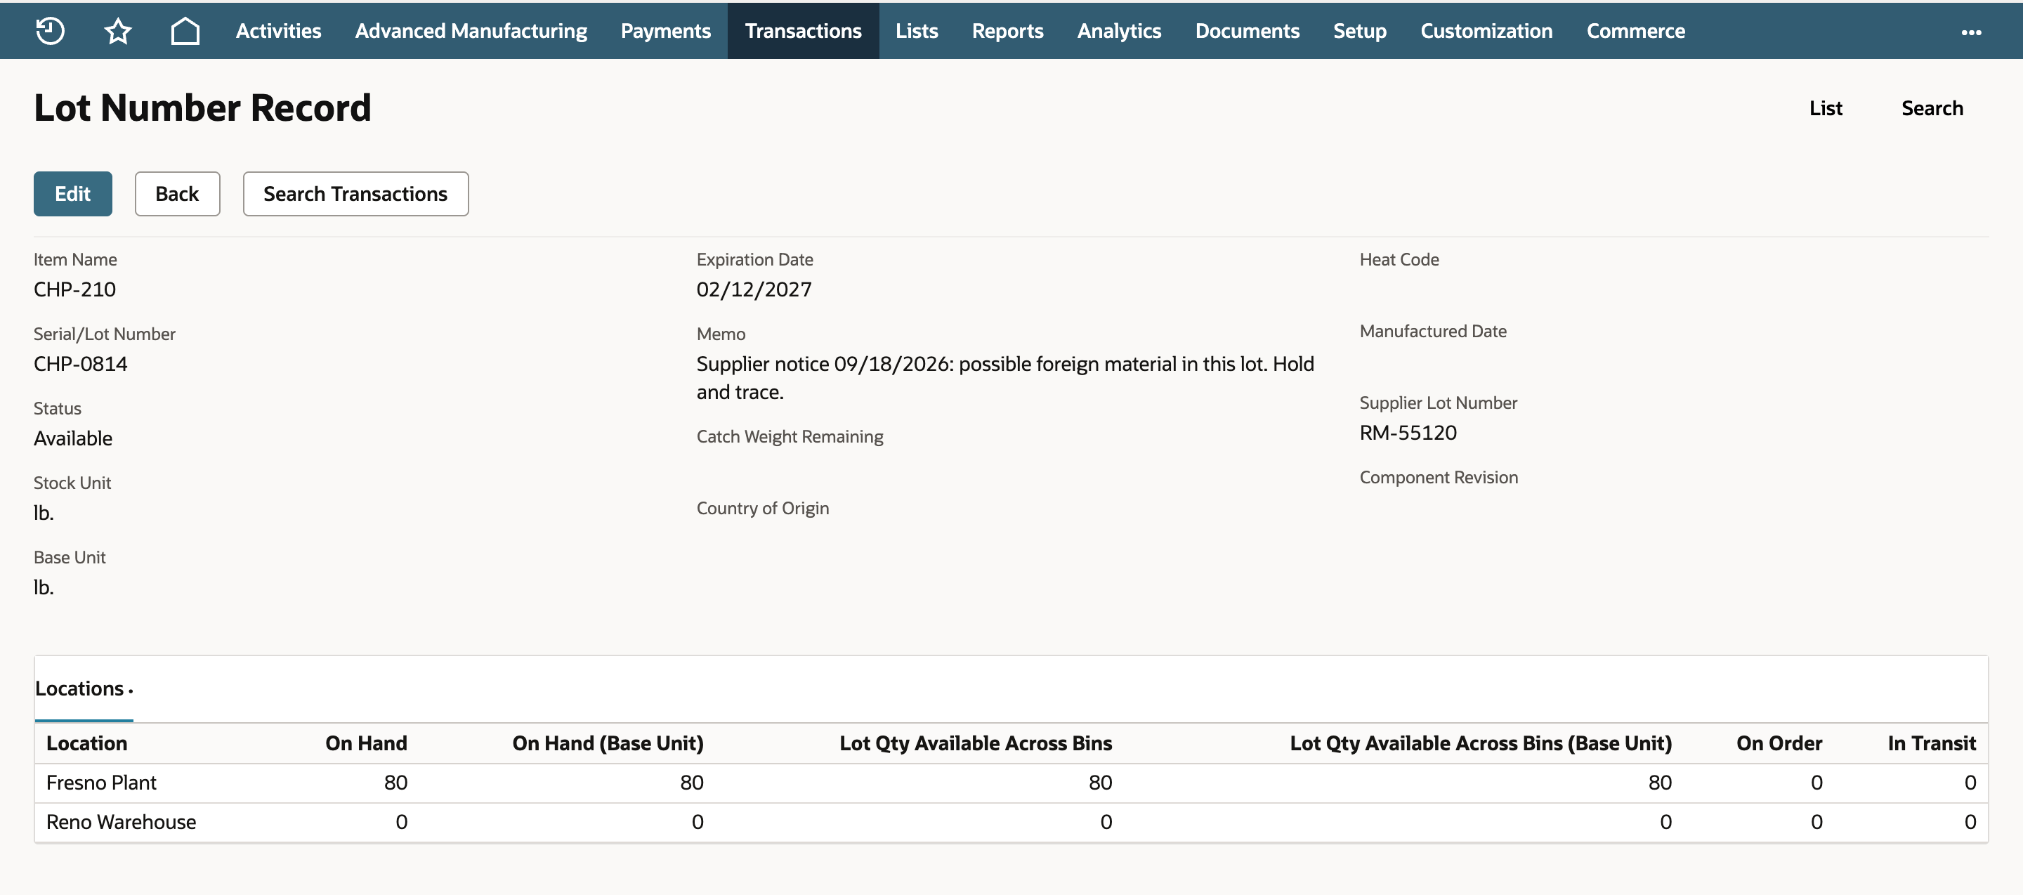The image size is (2023, 895).
Task: Open the Documents menu
Action: (x=1247, y=31)
